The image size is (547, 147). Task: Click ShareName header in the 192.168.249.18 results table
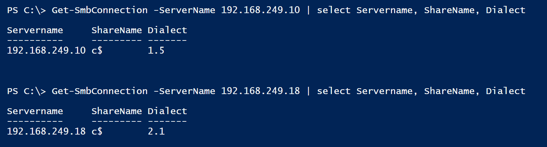pyautogui.click(x=117, y=111)
